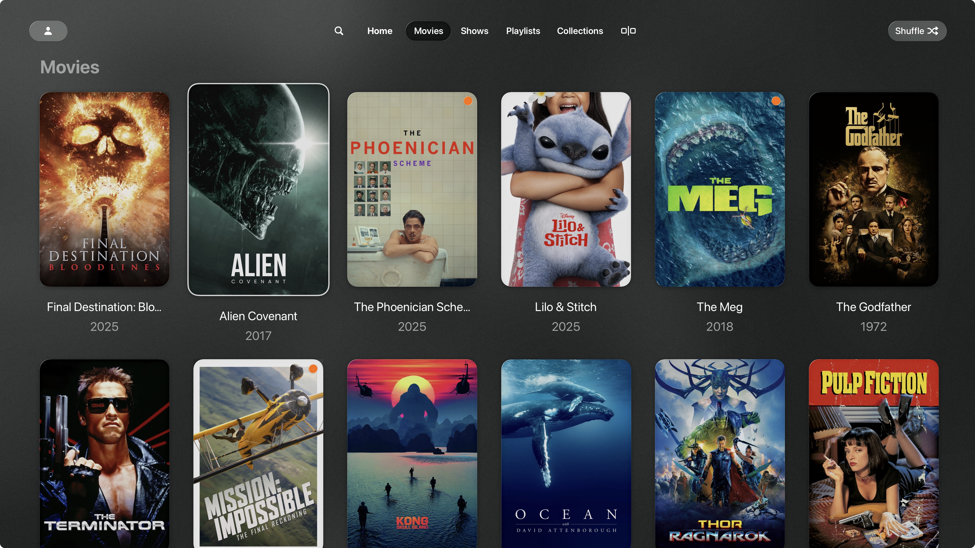Open the Playlists tab
This screenshot has width=975, height=548.
pyautogui.click(x=523, y=31)
